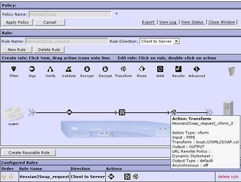This screenshot has height=182, width=241.
Task: Select the Hessian2Soap_request rule name cell
Action: click(x=44, y=176)
